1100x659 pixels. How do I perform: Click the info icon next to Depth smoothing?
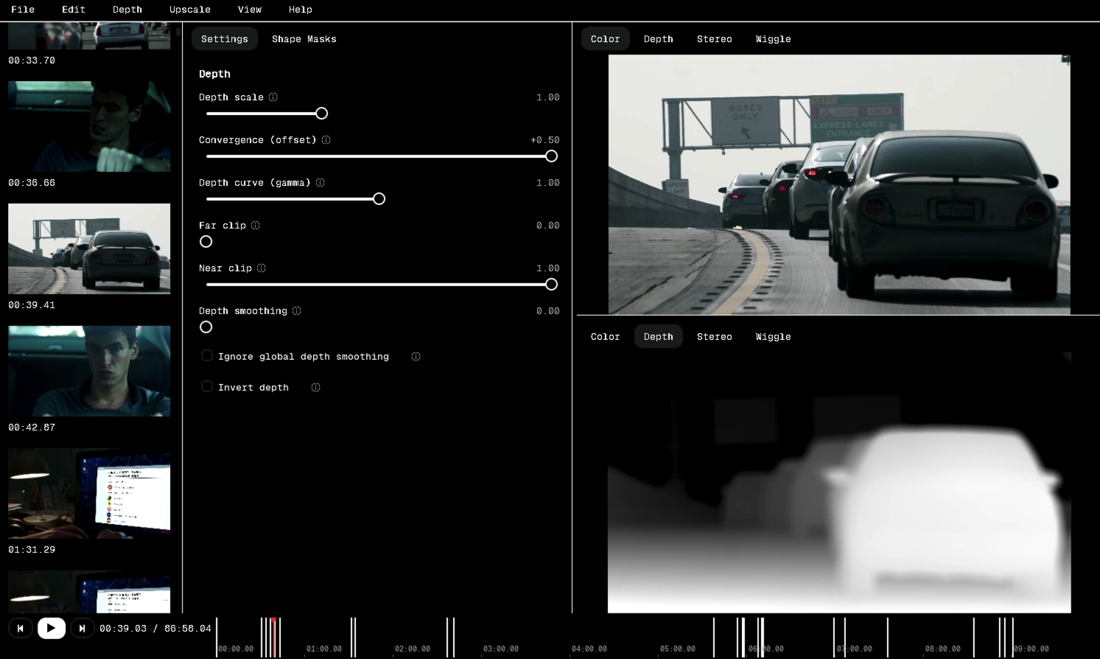click(297, 311)
